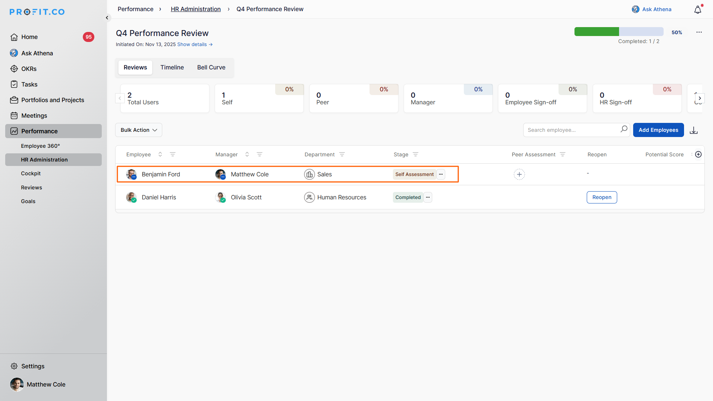Open options menu next to Self Assessment stage
The width and height of the screenshot is (713, 401).
441,175
